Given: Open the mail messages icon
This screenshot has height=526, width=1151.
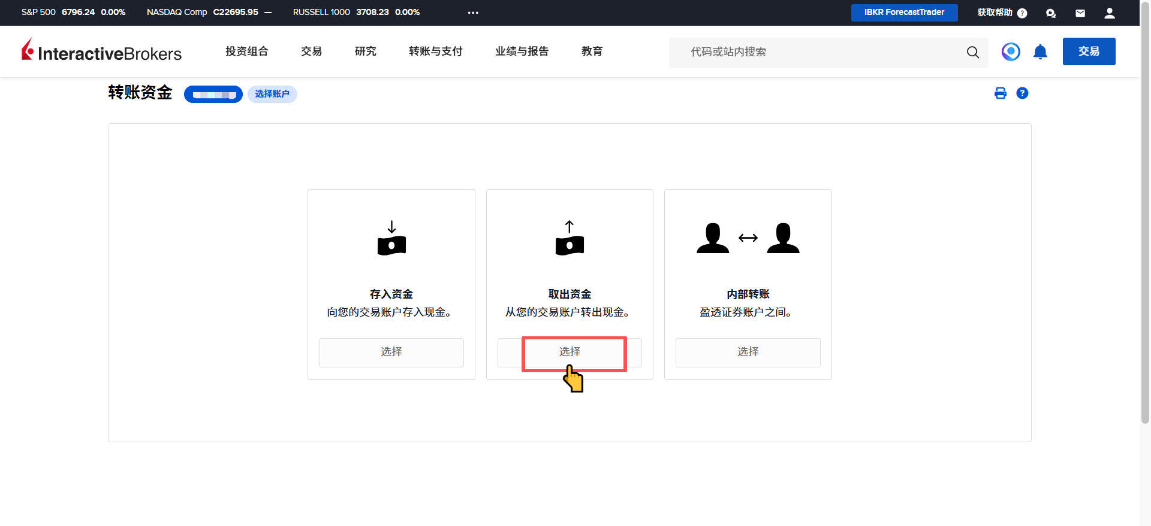Looking at the screenshot, I should tap(1080, 13).
